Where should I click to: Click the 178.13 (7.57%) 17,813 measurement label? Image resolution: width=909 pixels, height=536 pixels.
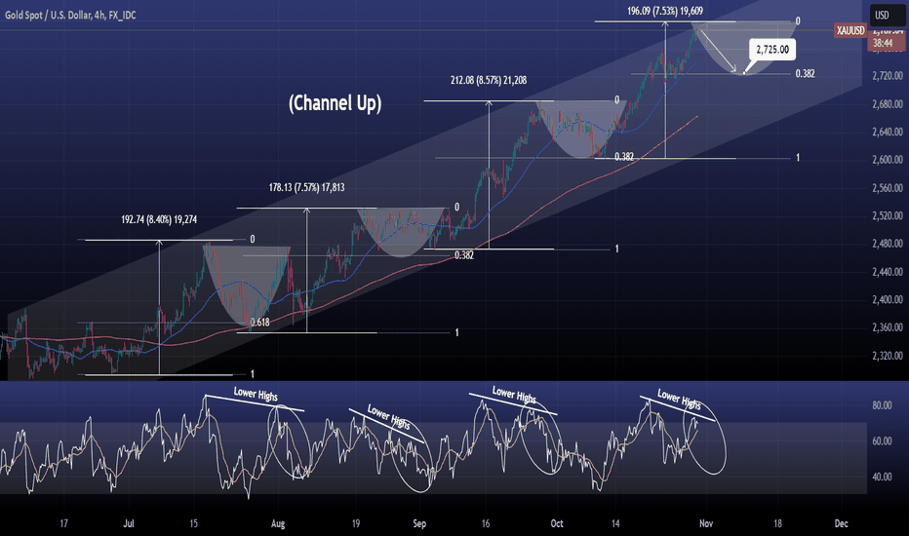tap(306, 188)
